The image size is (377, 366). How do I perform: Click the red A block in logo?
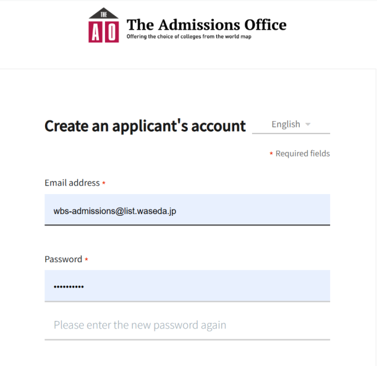click(95, 32)
